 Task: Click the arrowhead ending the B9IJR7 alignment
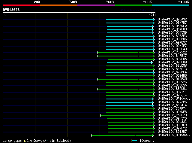(154, 132)
